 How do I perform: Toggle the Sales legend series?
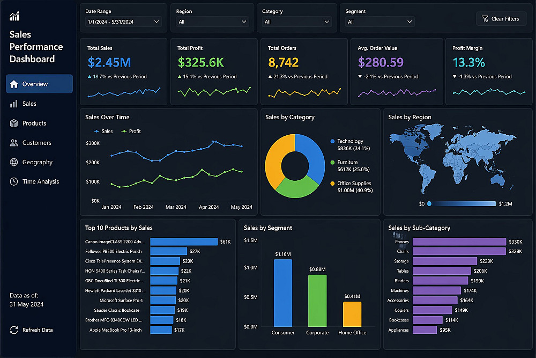[x=103, y=131]
